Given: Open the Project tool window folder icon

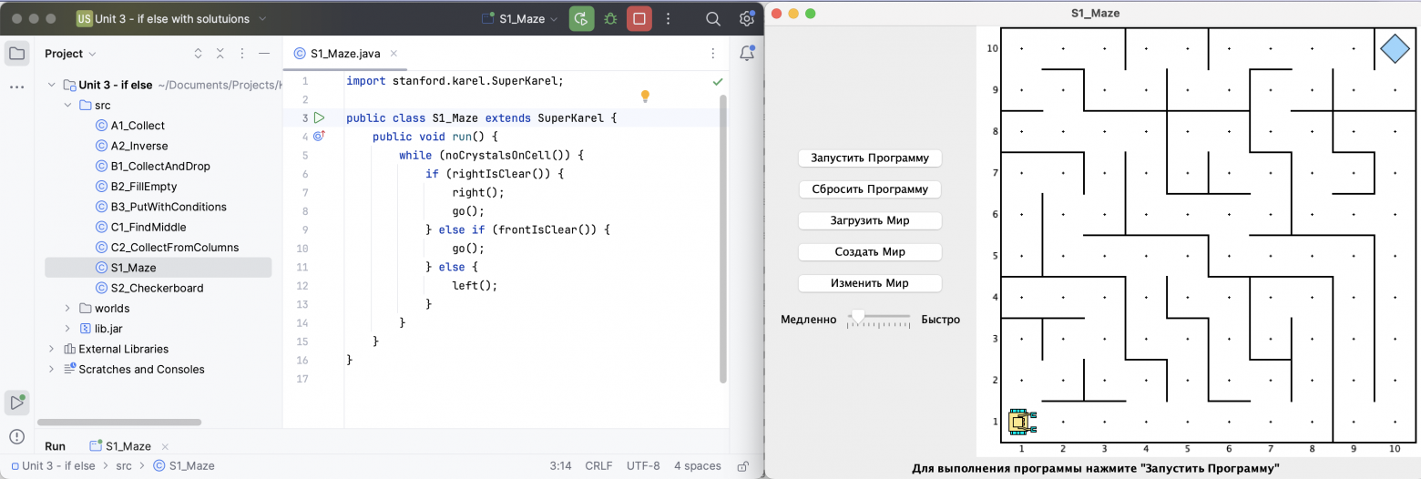Looking at the screenshot, I should (16, 53).
